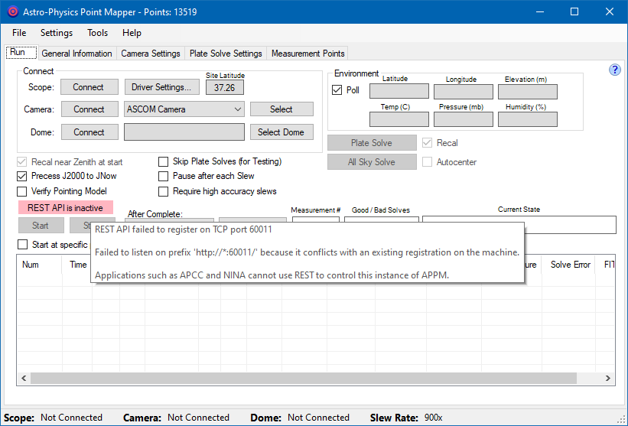Minimize the Point Mapper window

coord(540,11)
